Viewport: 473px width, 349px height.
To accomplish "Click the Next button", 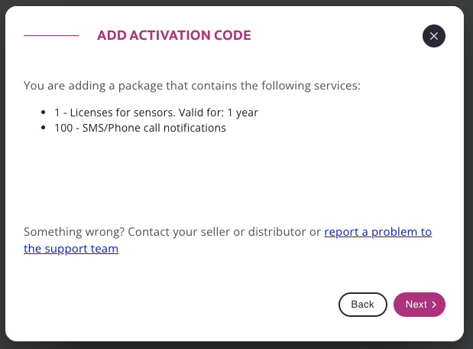I will pyautogui.click(x=419, y=305).
